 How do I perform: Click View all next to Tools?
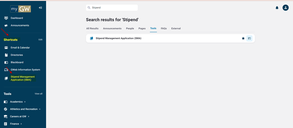(39, 94)
